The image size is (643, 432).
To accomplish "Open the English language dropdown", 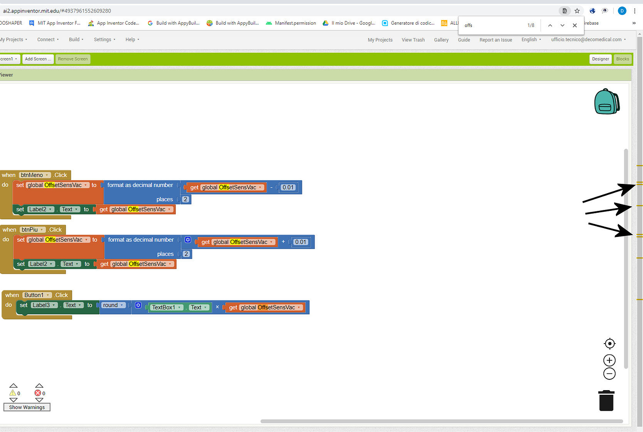I will (531, 40).
